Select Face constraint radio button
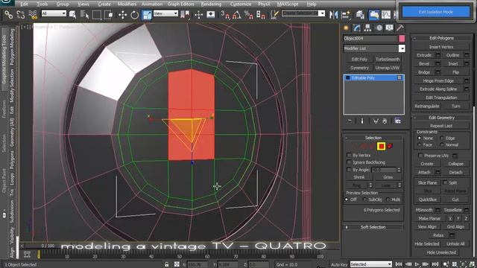This screenshot has height=268, width=477. click(x=420, y=145)
